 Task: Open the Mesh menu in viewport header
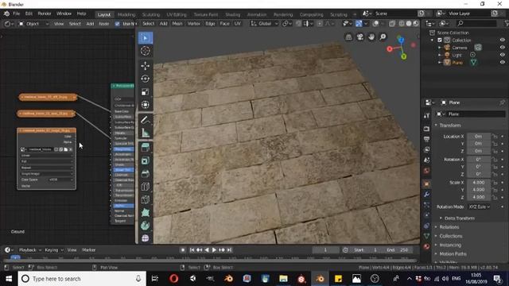177,24
